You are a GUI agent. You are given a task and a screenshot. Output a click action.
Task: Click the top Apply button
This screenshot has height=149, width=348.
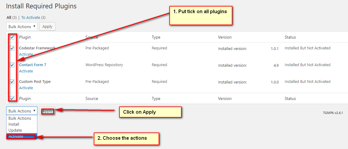click(x=47, y=26)
